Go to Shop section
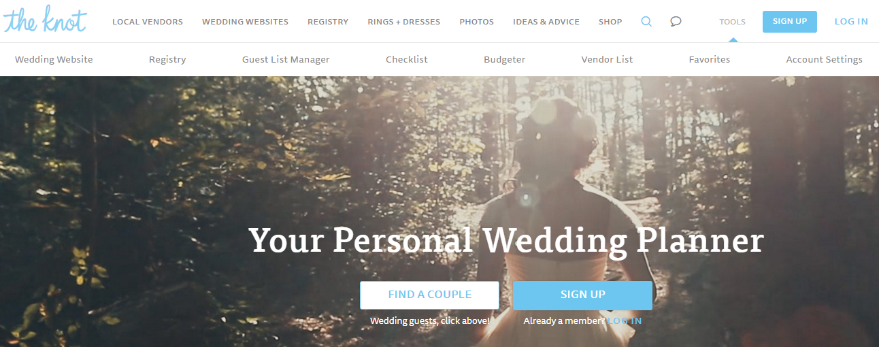The height and width of the screenshot is (347, 879). [610, 22]
